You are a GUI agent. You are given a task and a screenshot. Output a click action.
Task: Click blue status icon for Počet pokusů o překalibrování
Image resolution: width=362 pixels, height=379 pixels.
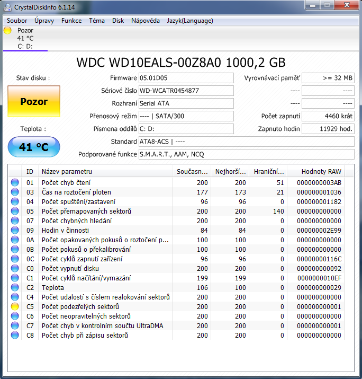point(15,250)
